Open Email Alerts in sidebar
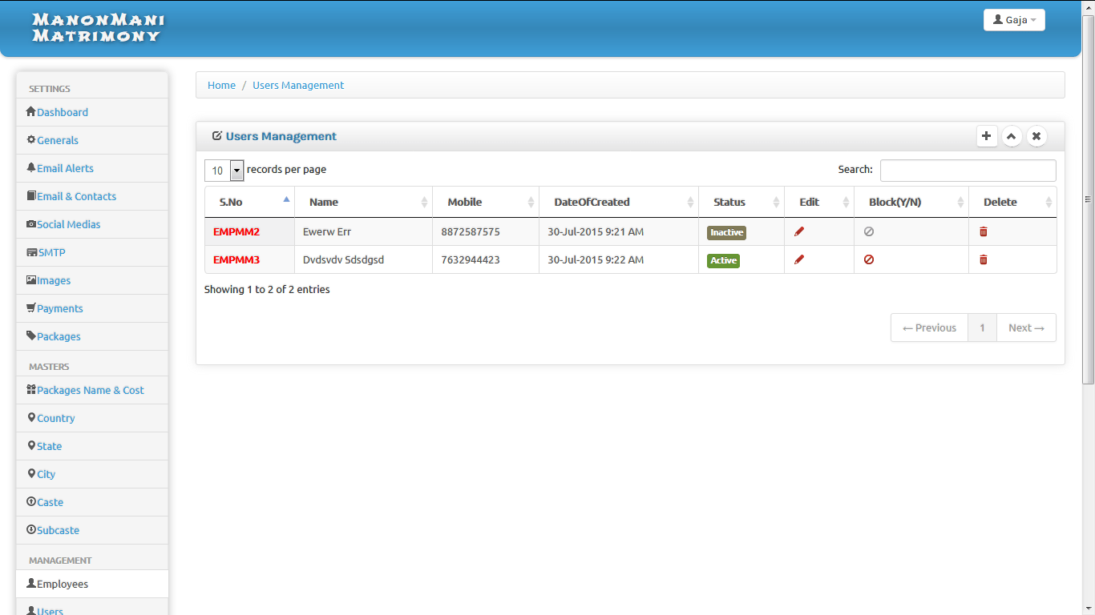This screenshot has height=615, width=1095. pyautogui.click(x=92, y=168)
